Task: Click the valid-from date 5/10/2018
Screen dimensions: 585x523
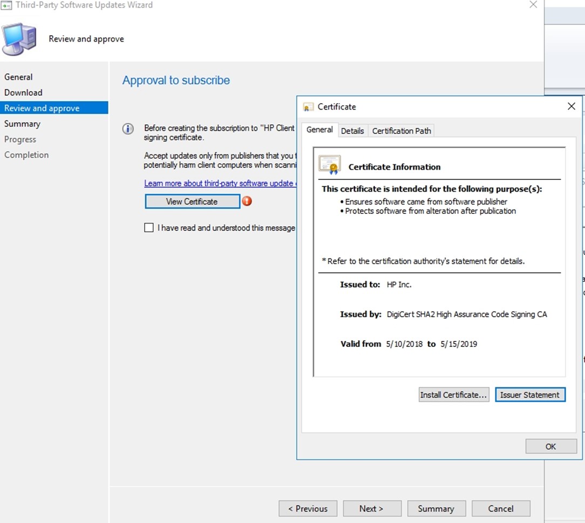Action: [404, 344]
